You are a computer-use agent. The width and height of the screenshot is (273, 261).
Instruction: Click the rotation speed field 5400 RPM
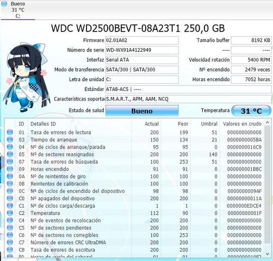[x=251, y=60]
